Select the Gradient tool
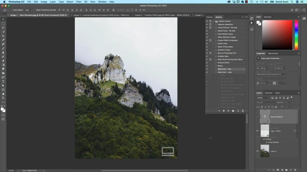 pyautogui.click(x=3, y=65)
